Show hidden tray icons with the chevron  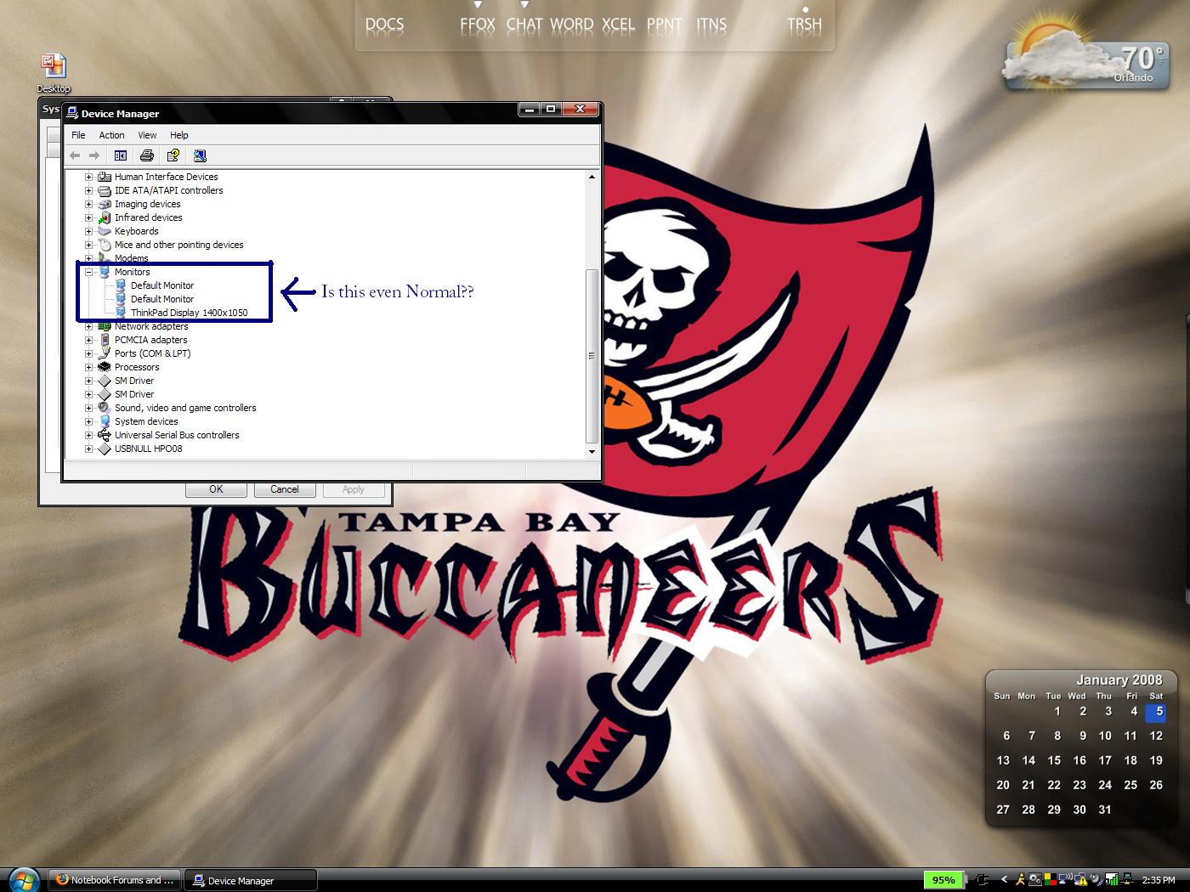(x=1004, y=880)
